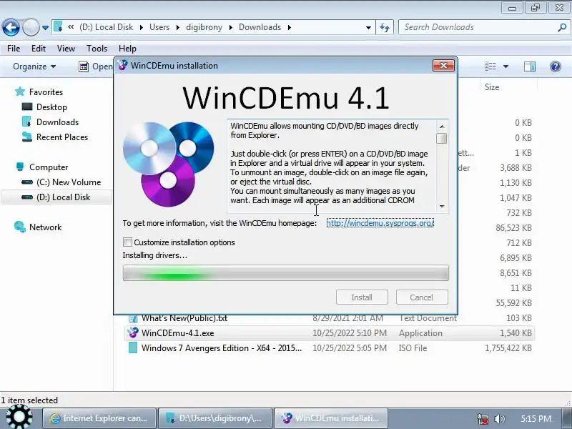
Task: Open the View menu
Action: (66, 49)
